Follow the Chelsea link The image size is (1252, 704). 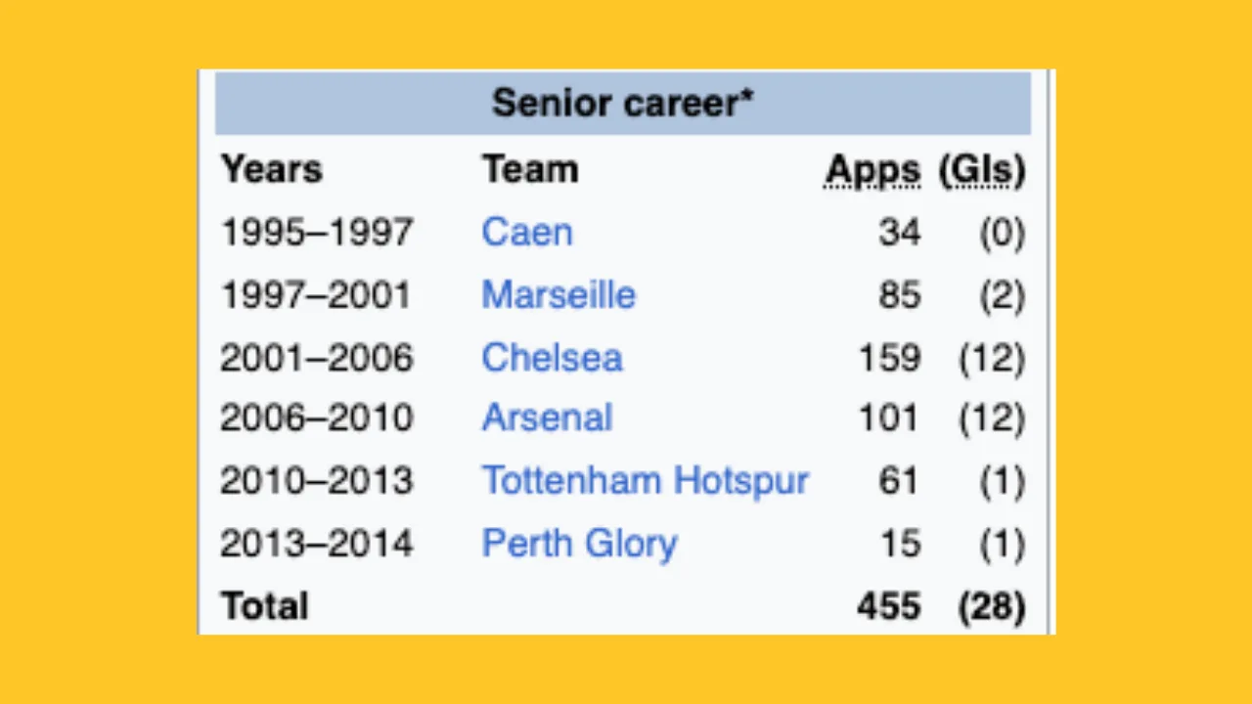click(552, 358)
